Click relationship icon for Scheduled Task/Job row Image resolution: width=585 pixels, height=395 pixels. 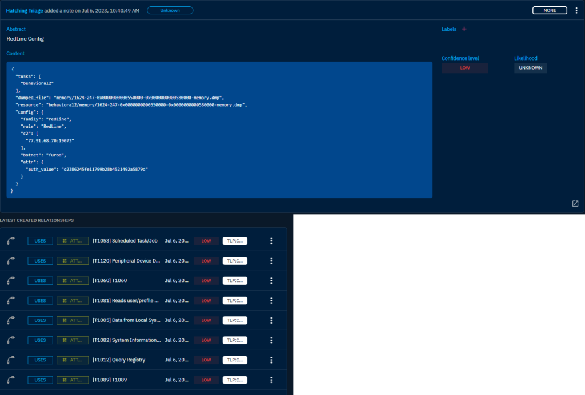point(11,241)
